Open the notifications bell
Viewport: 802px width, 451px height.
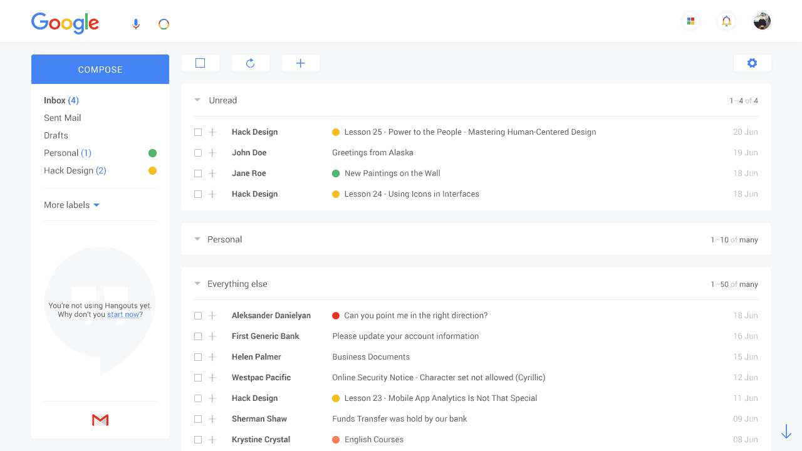[726, 20]
